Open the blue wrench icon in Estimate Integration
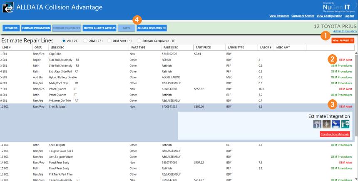Image resolution: width=358 pixels, height=181 pixels. 336,124
